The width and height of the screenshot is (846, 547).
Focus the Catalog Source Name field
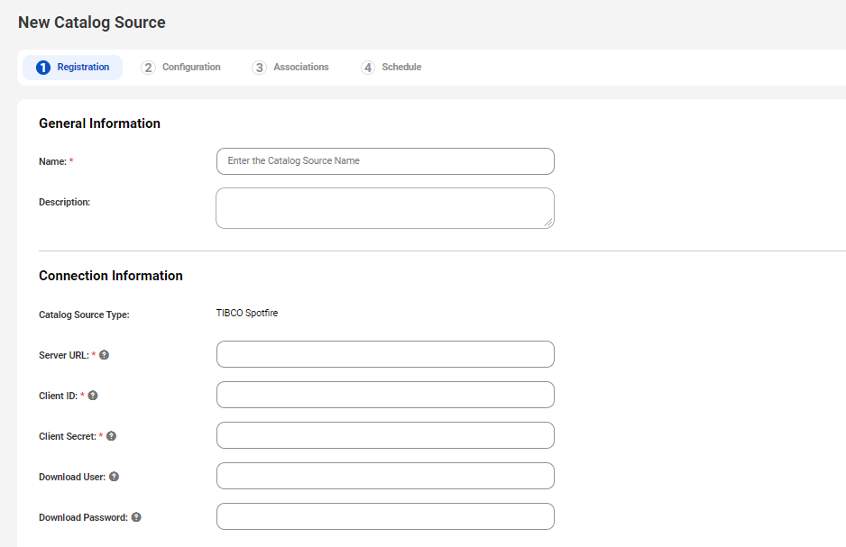pyautogui.click(x=385, y=161)
